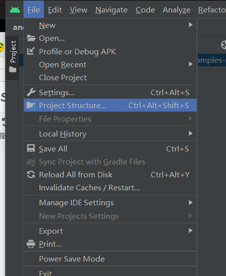
Task: Click the Project Structure folder icon
Action: click(31, 106)
